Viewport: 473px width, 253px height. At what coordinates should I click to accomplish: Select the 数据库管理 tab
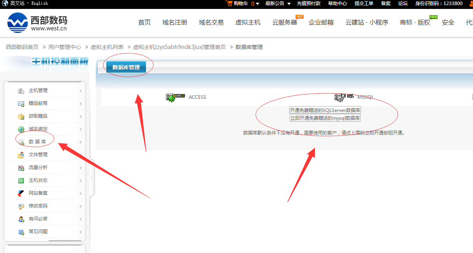126,67
